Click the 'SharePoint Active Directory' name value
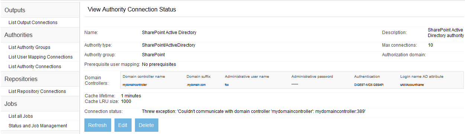 point(169,33)
